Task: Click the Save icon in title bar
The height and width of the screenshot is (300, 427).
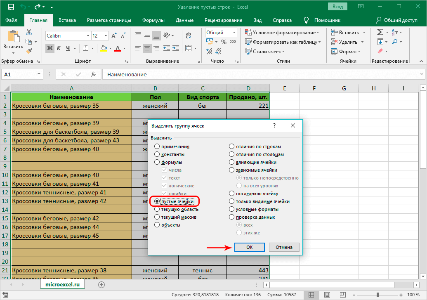Action: [x=11, y=7]
